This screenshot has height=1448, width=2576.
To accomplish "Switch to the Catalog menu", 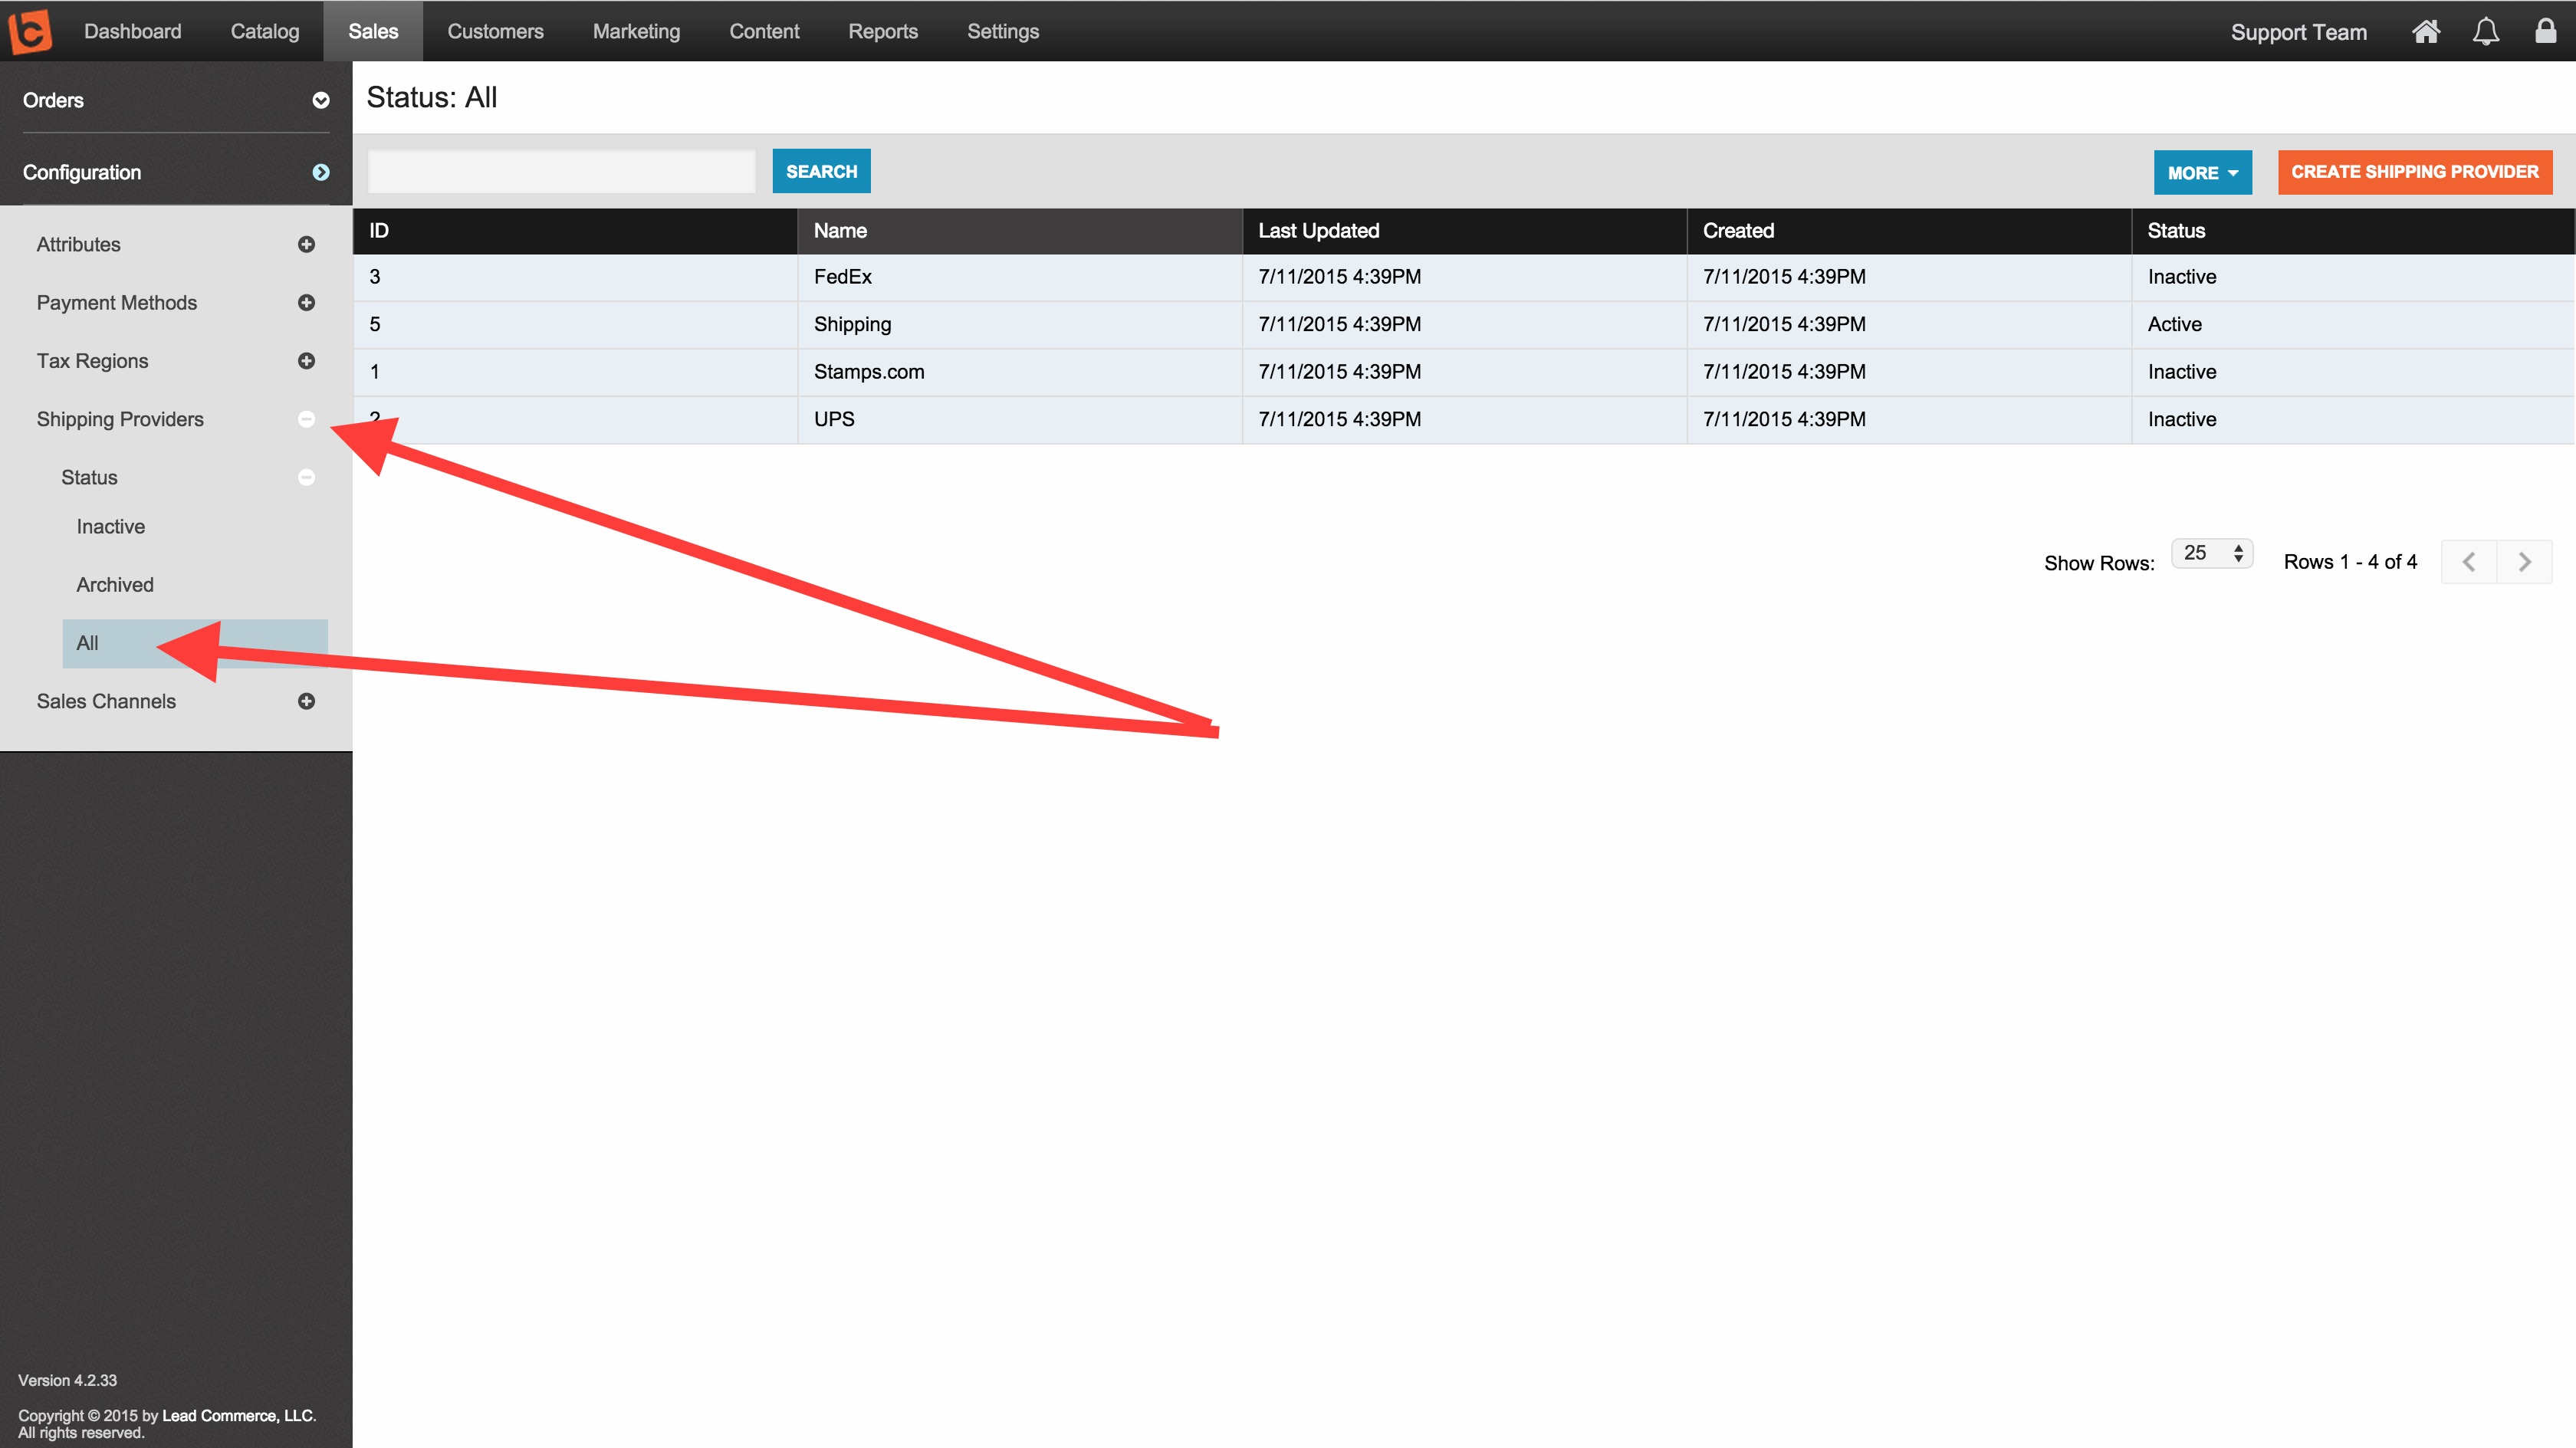I will 264,31.
